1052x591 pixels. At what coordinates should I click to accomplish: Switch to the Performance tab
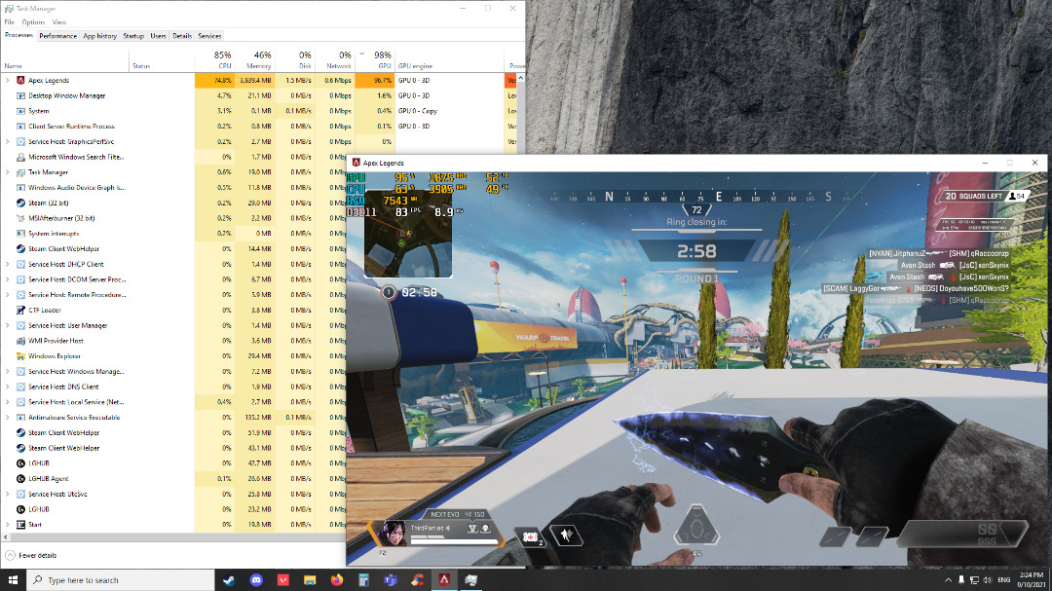coord(57,36)
